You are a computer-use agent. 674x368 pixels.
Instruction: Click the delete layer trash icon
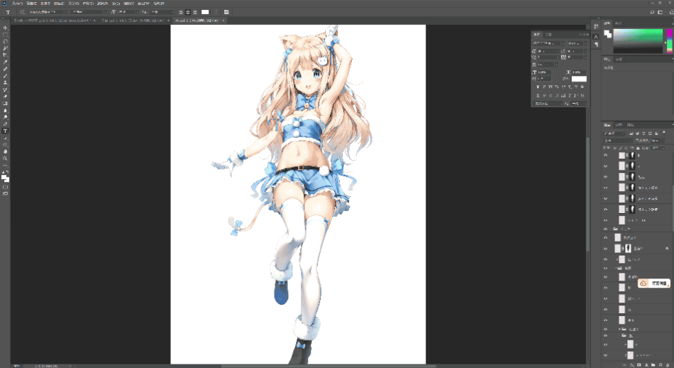click(668, 364)
